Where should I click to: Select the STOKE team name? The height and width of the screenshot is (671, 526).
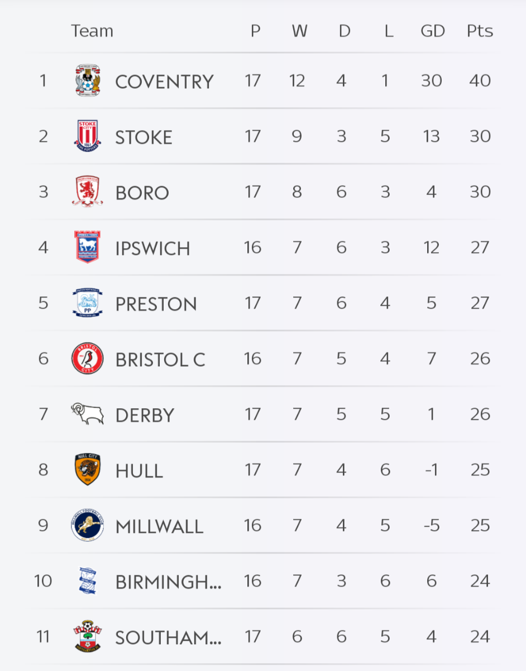coord(144,137)
